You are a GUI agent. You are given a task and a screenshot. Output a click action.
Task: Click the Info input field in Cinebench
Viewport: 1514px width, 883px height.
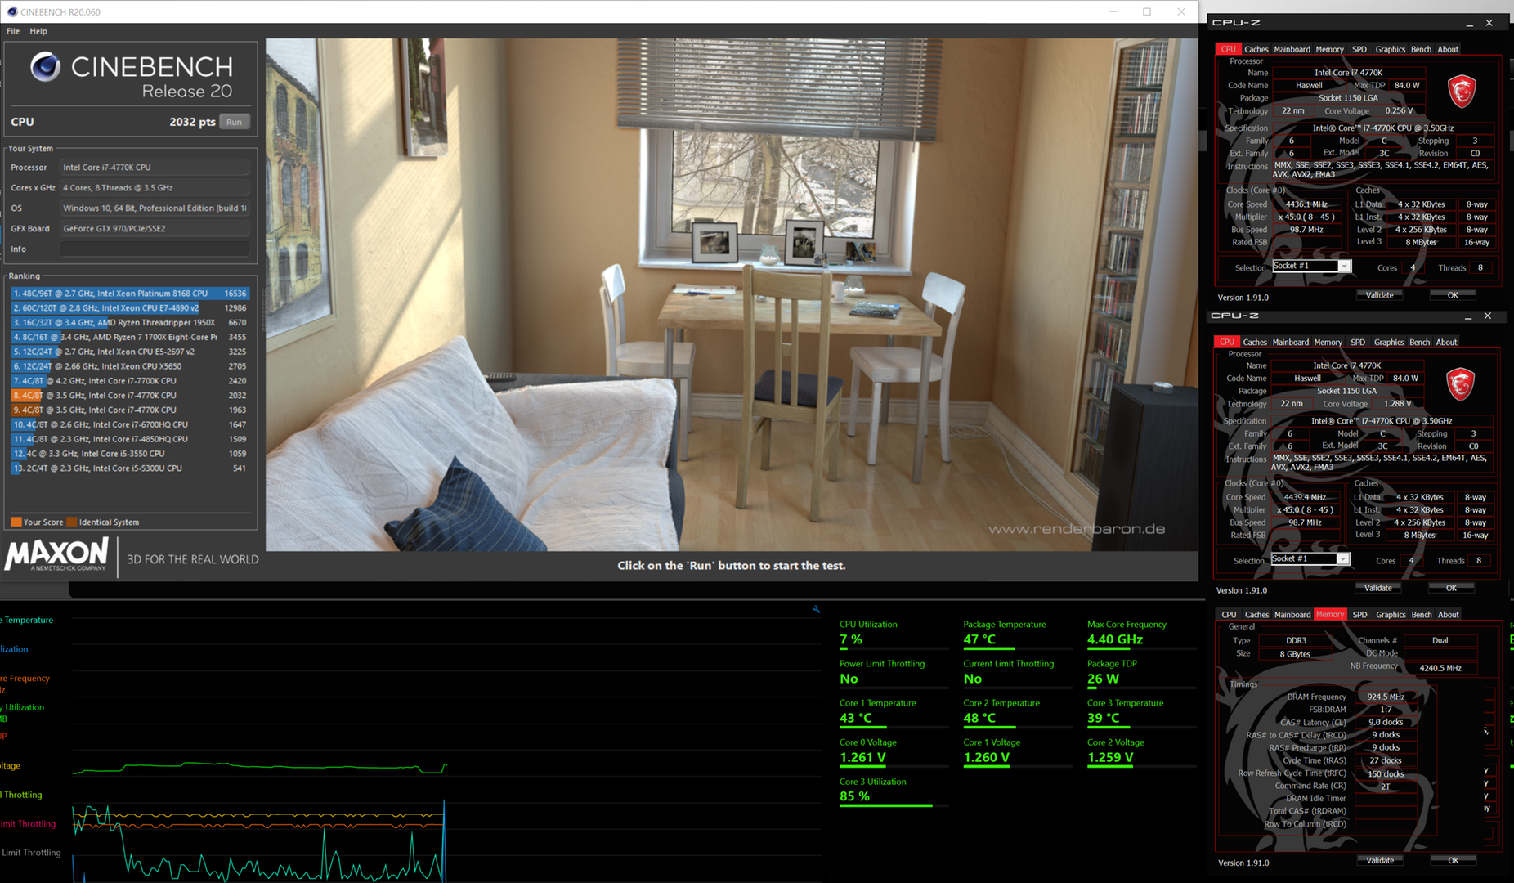155,249
